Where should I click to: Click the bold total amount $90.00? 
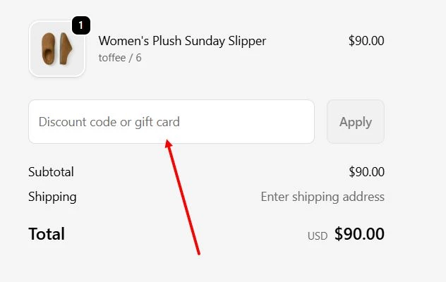coord(359,234)
